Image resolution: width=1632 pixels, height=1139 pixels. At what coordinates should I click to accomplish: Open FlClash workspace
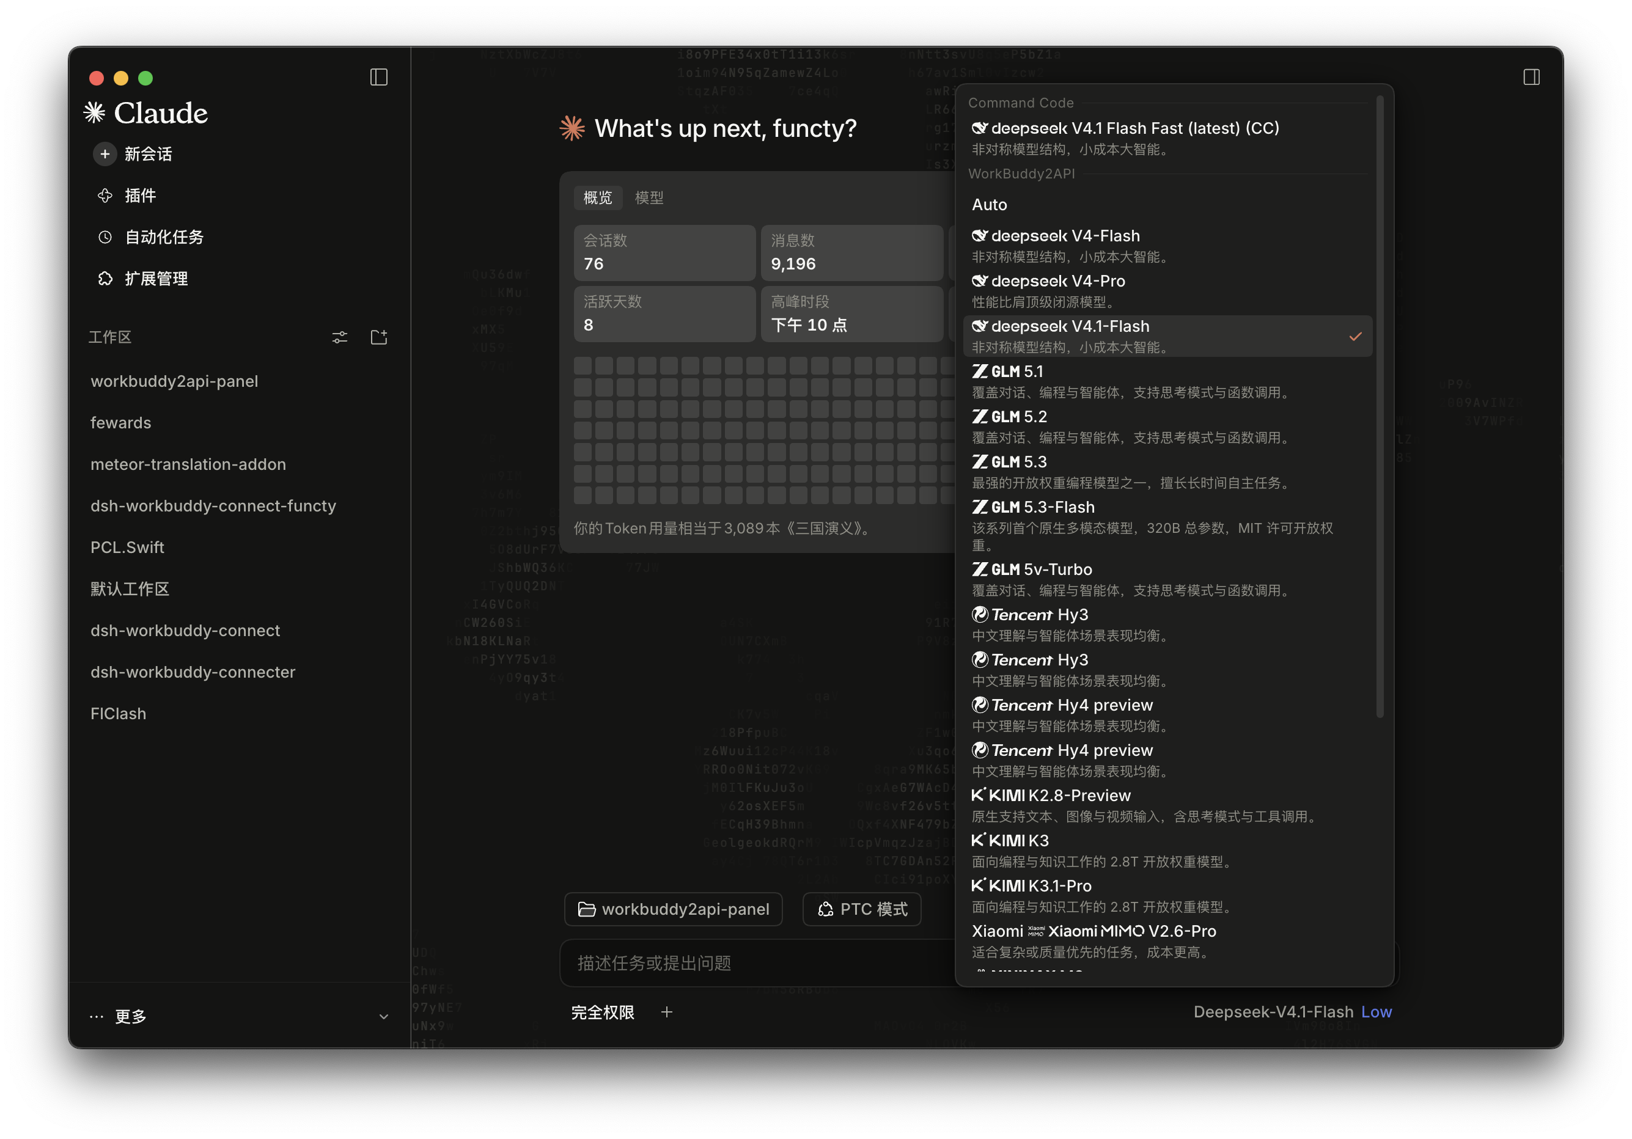click(118, 713)
